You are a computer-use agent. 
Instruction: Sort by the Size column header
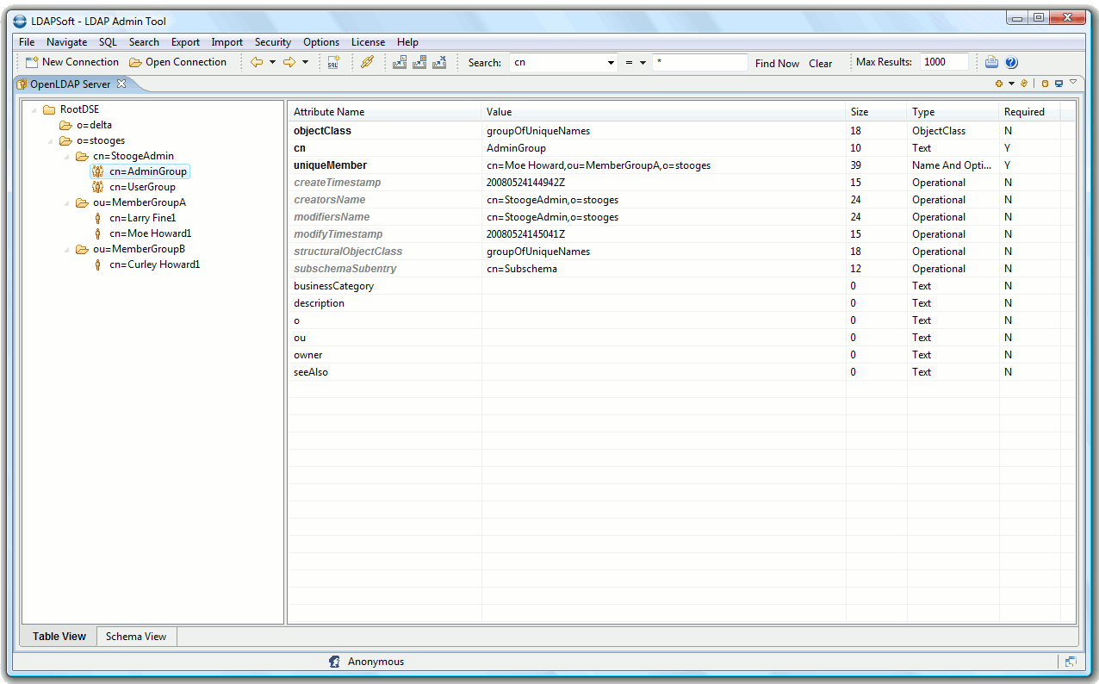click(x=876, y=112)
